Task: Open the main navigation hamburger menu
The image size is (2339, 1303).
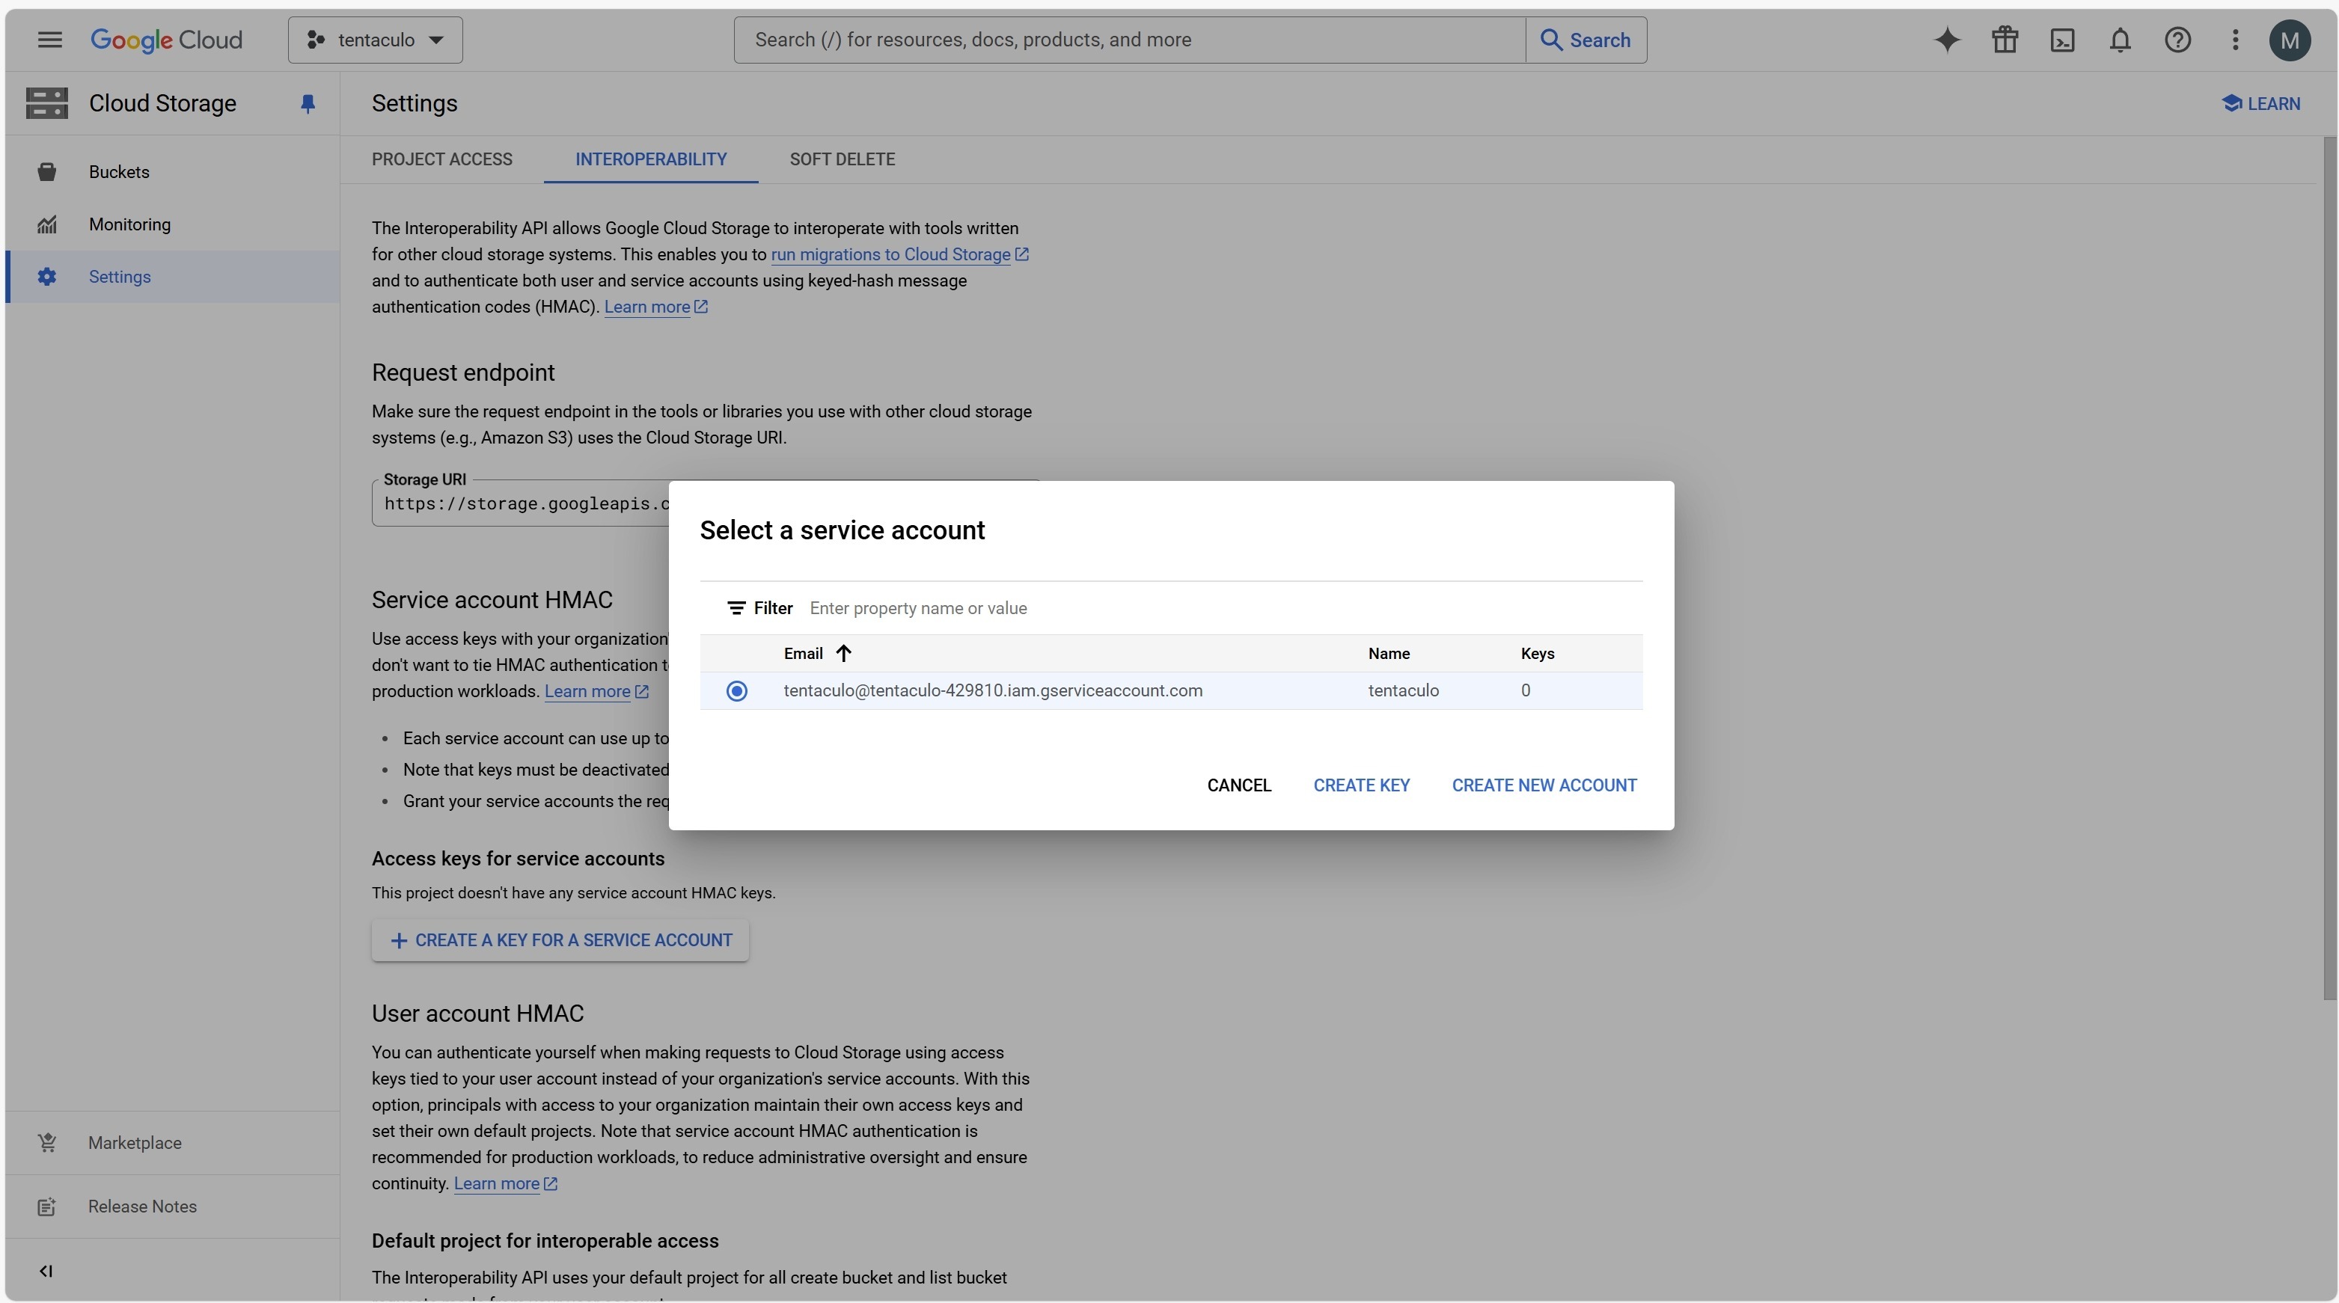Action: coord(50,40)
